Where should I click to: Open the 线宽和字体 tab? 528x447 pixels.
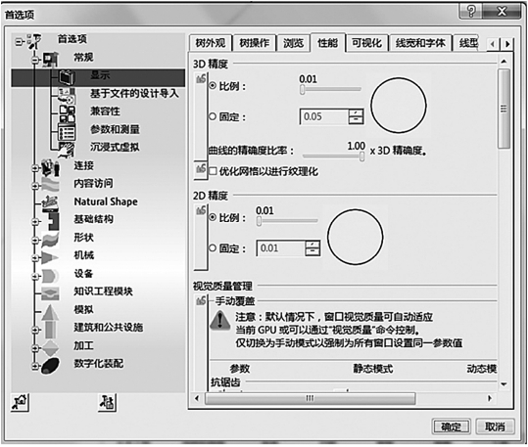[x=420, y=43]
